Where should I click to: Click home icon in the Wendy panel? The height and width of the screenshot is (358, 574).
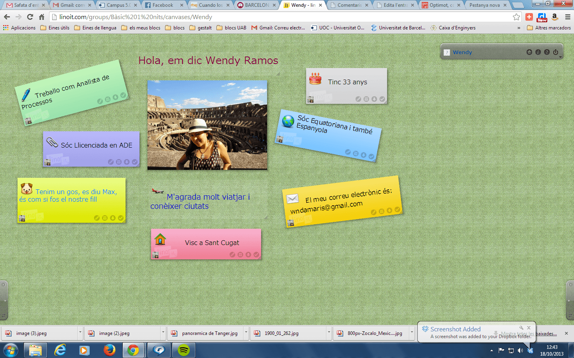(x=529, y=52)
